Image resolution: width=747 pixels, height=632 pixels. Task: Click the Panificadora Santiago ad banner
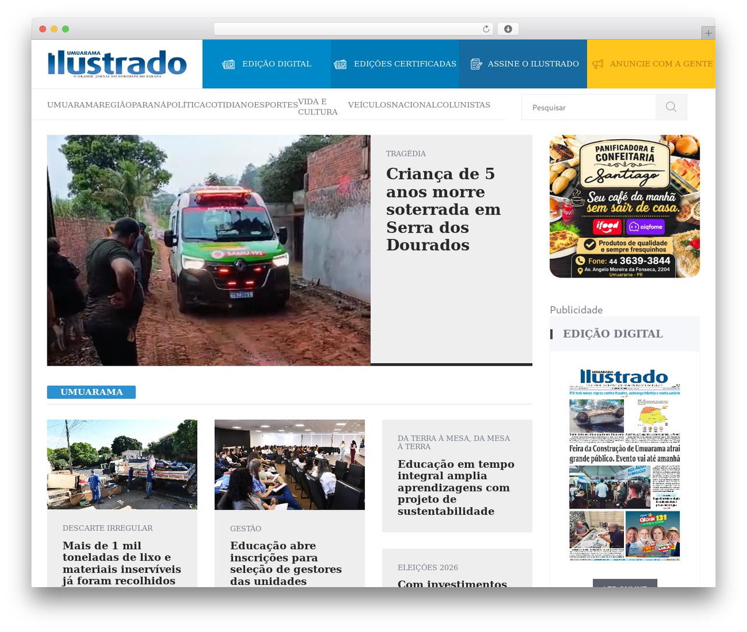pyautogui.click(x=624, y=206)
